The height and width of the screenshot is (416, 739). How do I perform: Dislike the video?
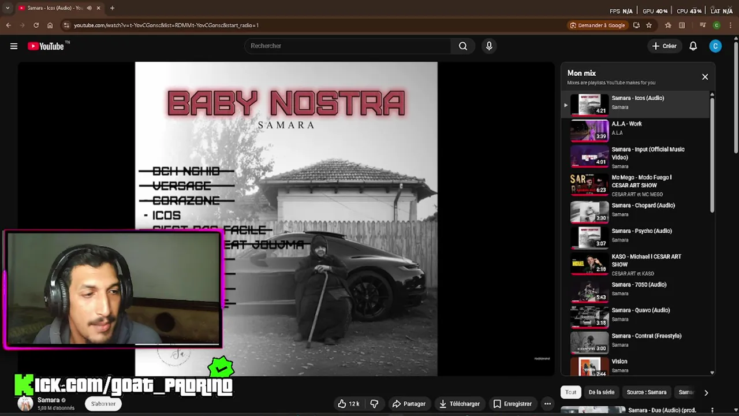tap(374, 404)
